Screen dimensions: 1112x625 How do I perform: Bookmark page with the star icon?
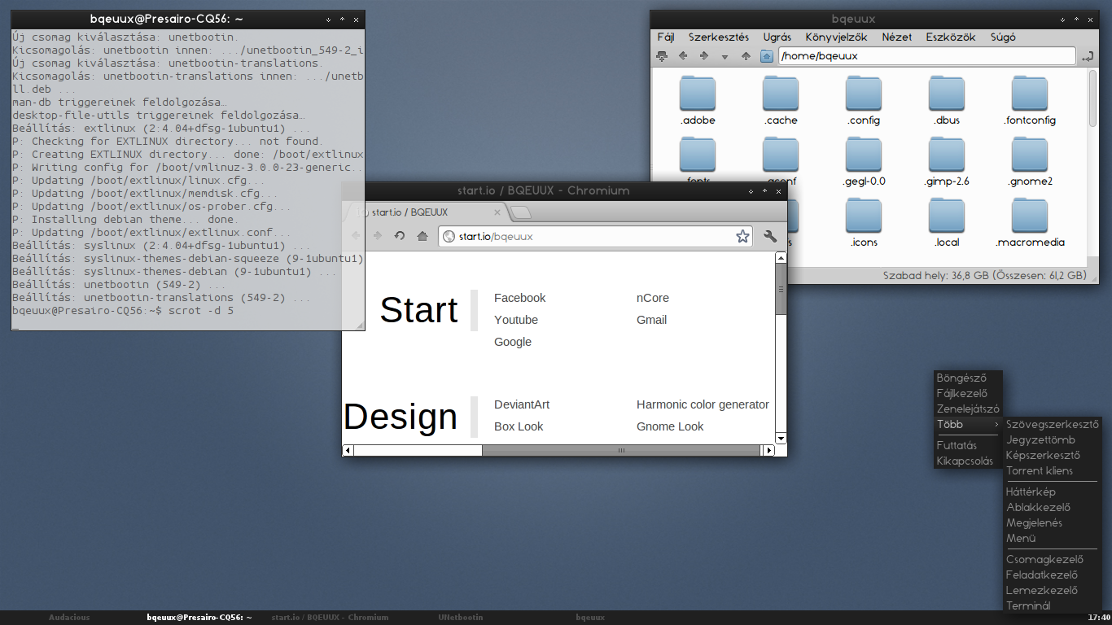tap(742, 236)
